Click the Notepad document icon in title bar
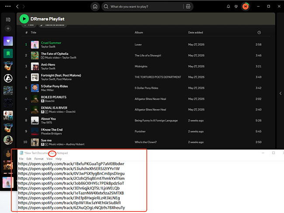Image resolution: width=284 pixels, height=213 pixels. point(21,153)
